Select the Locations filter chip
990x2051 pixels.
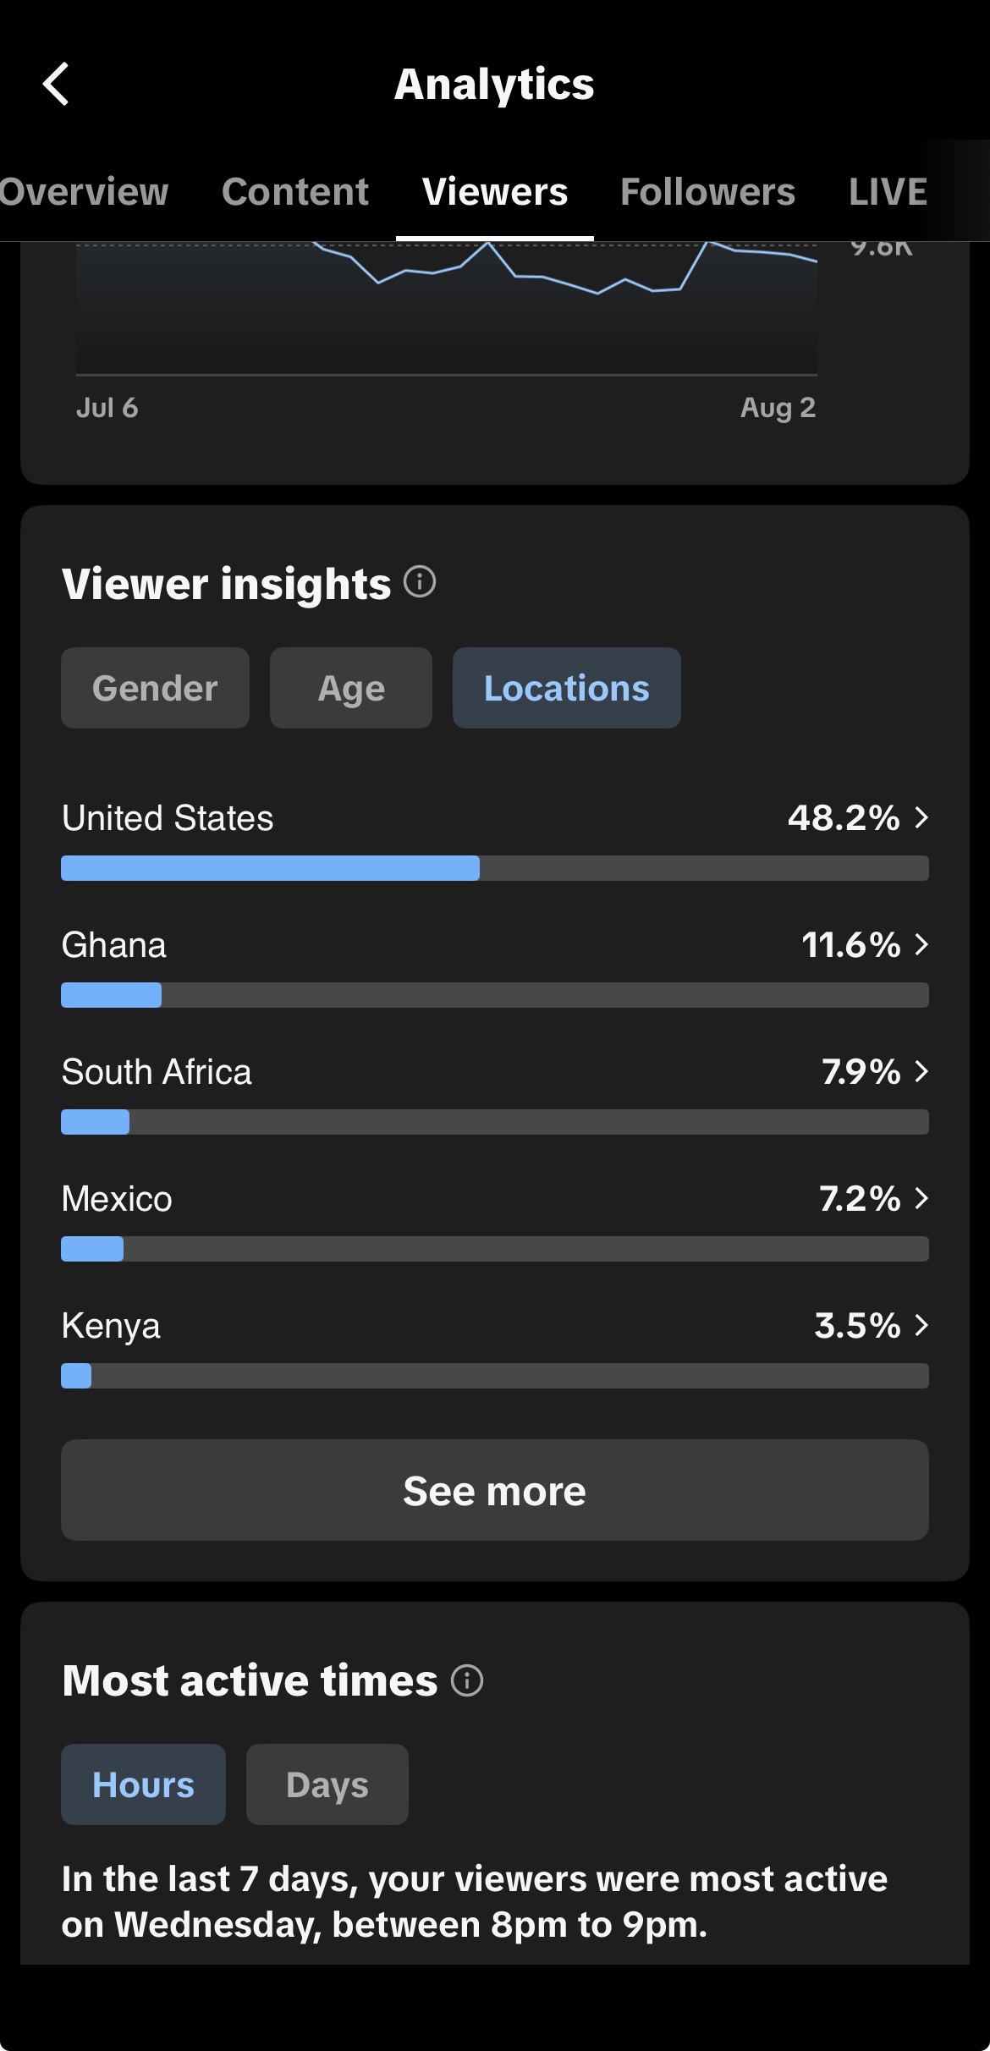point(567,688)
